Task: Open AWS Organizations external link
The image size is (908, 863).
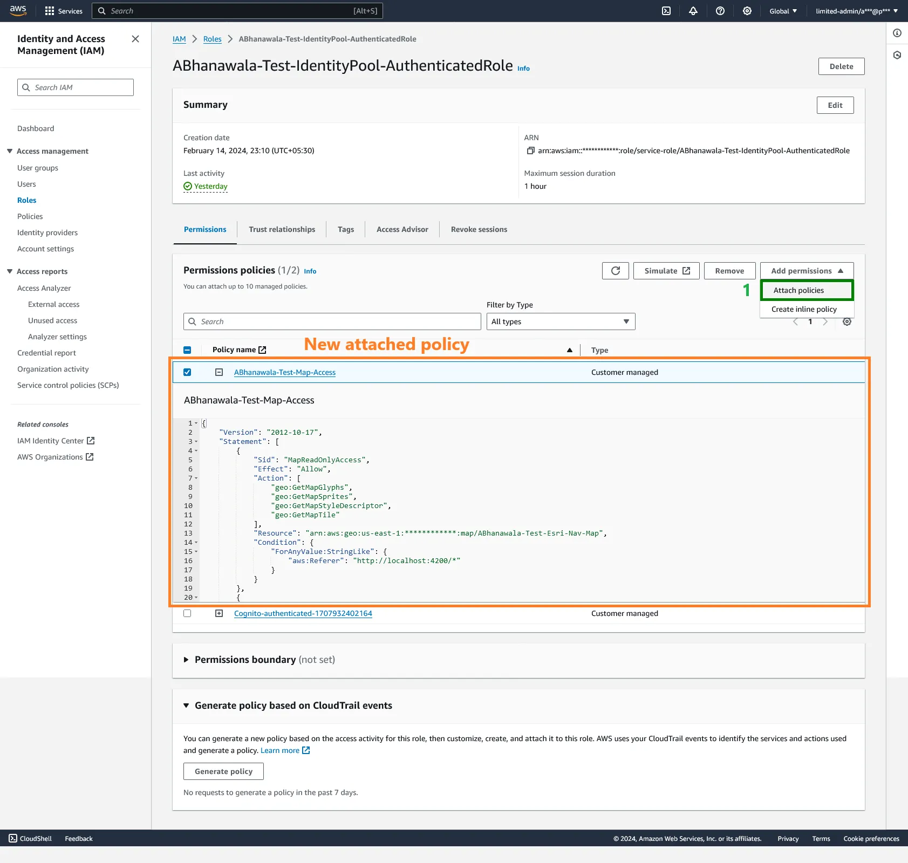Action: [56, 457]
